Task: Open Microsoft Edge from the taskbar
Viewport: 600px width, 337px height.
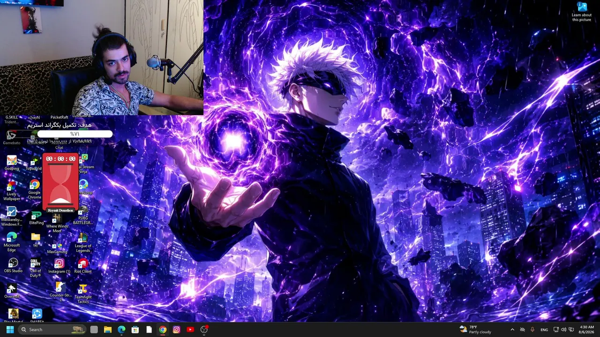Action: tap(121, 330)
